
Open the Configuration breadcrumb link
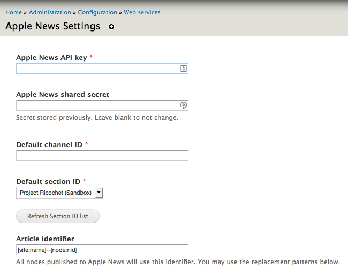(x=97, y=12)
